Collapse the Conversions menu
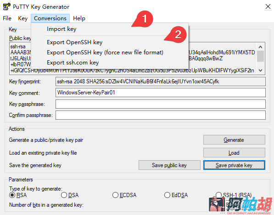Viewport: 274px width, 215px height. (50, 18)
